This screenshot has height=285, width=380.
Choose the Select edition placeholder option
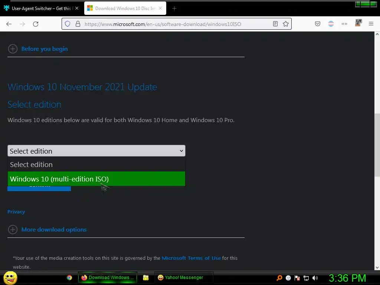(96, 164)
